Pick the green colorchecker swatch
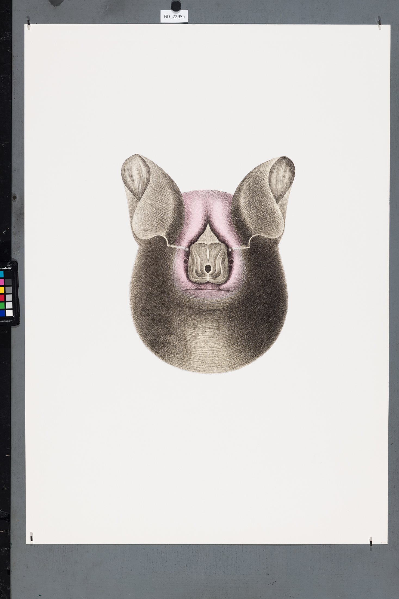The image size is (399, 599). [x=2, y=305]
